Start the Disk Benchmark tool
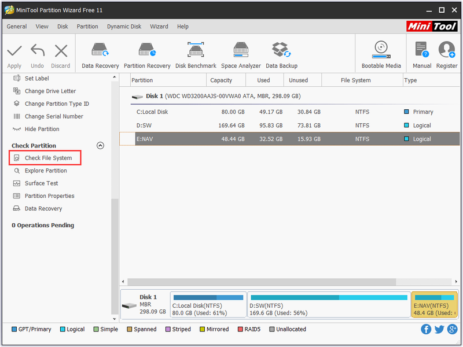The height and width of the screenshot is (347, 463). (196, 56)
